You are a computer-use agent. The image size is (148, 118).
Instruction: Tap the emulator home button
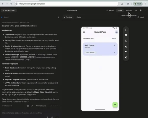click(x=126, y=35)
